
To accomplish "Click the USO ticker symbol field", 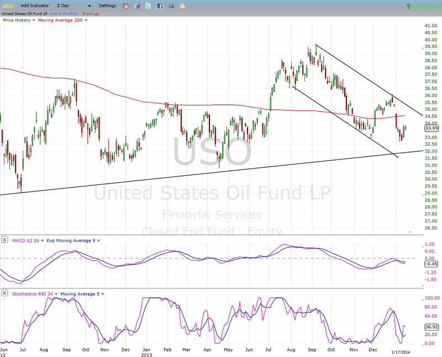I will click(9, 6).
